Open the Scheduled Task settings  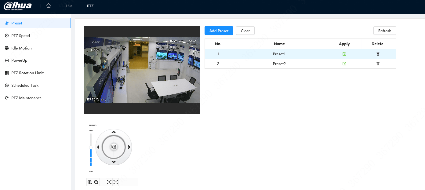(25, 85)
